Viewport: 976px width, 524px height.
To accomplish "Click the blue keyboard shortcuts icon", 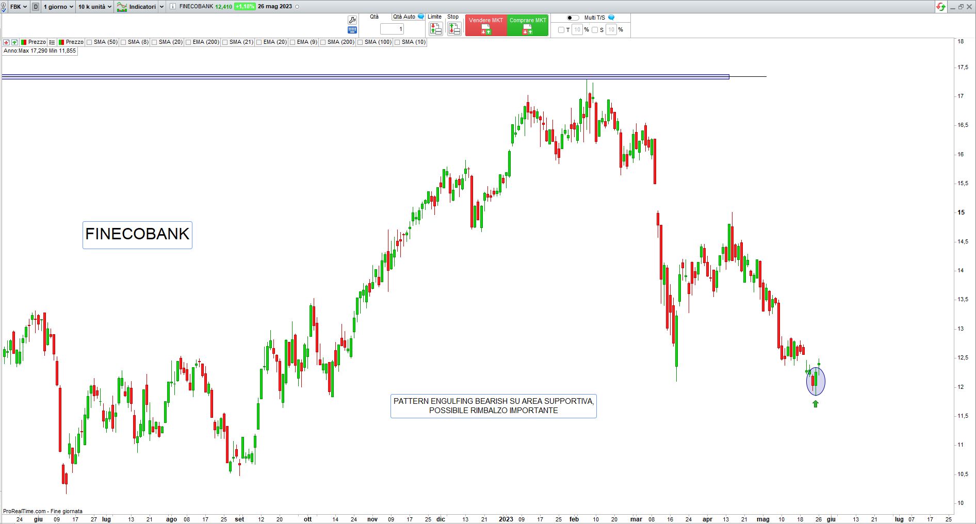I will tap(352, 30).
